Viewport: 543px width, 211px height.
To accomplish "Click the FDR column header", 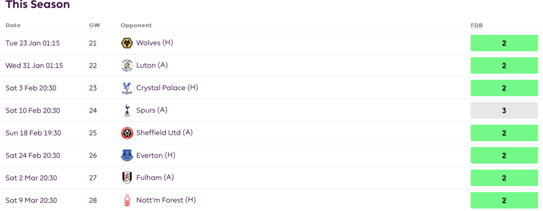I will click(x=477, y=25).
